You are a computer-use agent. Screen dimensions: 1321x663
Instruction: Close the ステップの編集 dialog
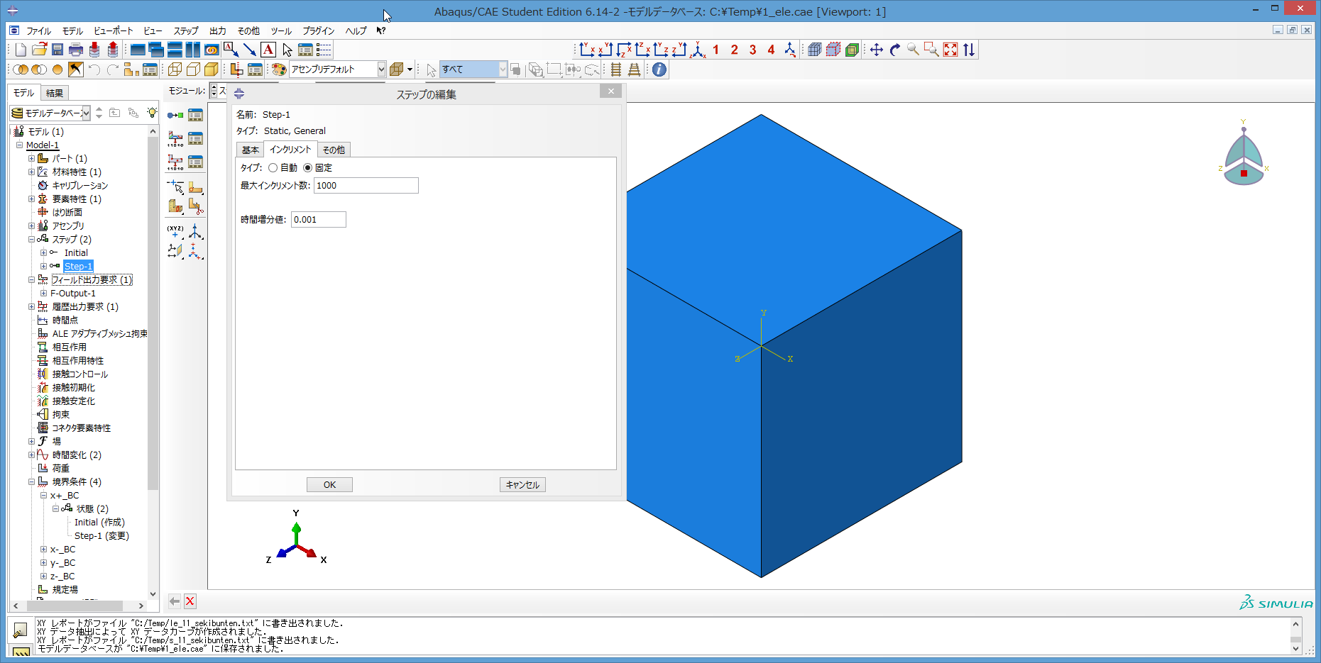coord(610,91)
